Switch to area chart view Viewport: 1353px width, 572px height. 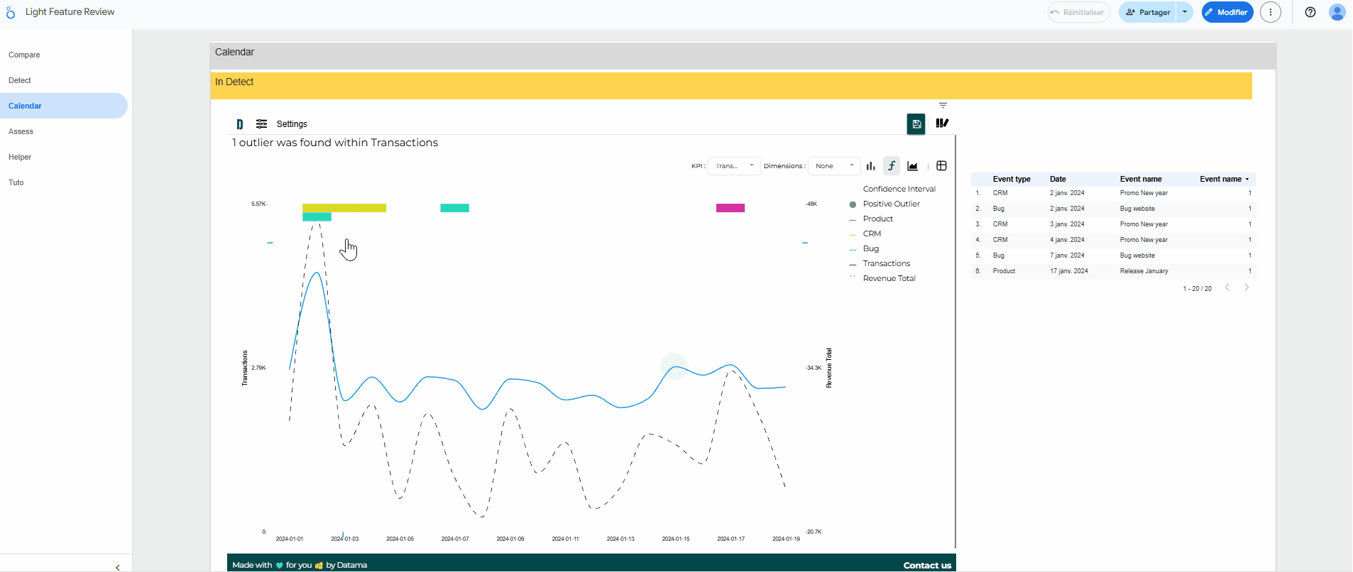pyautogui.click(x=913, y=166)
